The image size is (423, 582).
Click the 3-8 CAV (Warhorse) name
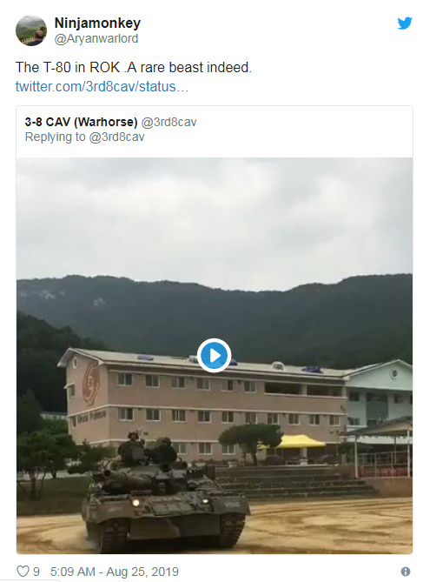[x=81, y=122]
